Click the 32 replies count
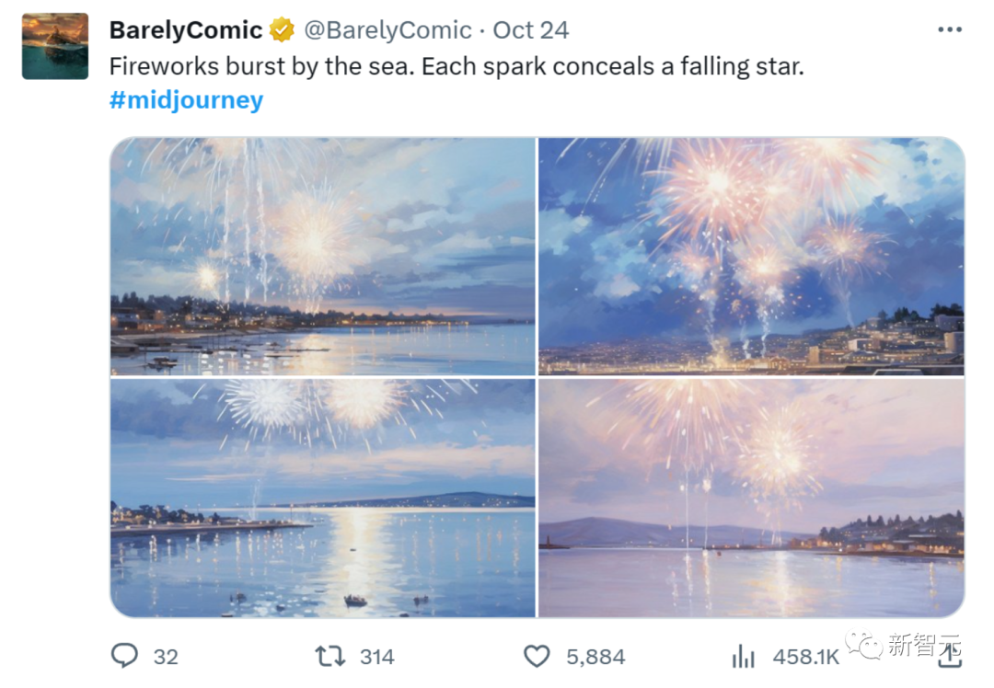Screen dimensions: 994x688 166,657
